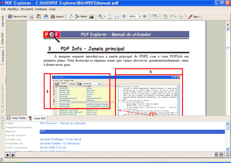Click the next document right-arrow button
Image resolution: width=231 pixels, height=163 pixels.
[x=13, y=155]
